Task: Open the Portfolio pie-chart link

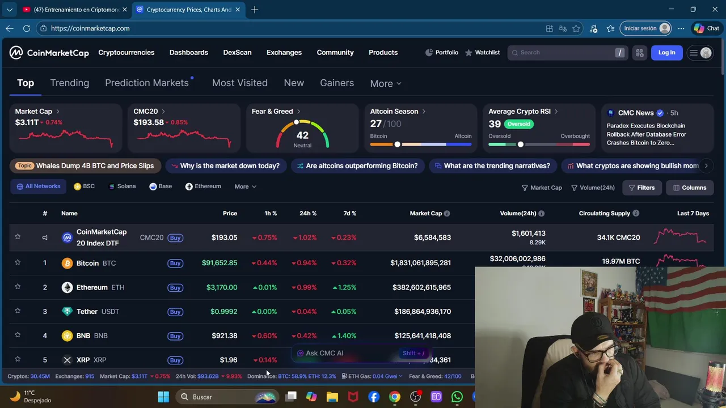Action: [x=441, y=53]
